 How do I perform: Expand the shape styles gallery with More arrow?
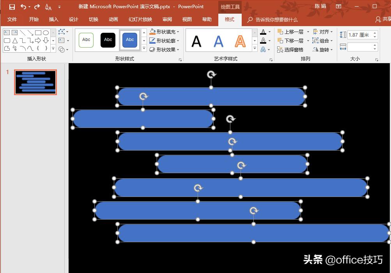point(144,49)
